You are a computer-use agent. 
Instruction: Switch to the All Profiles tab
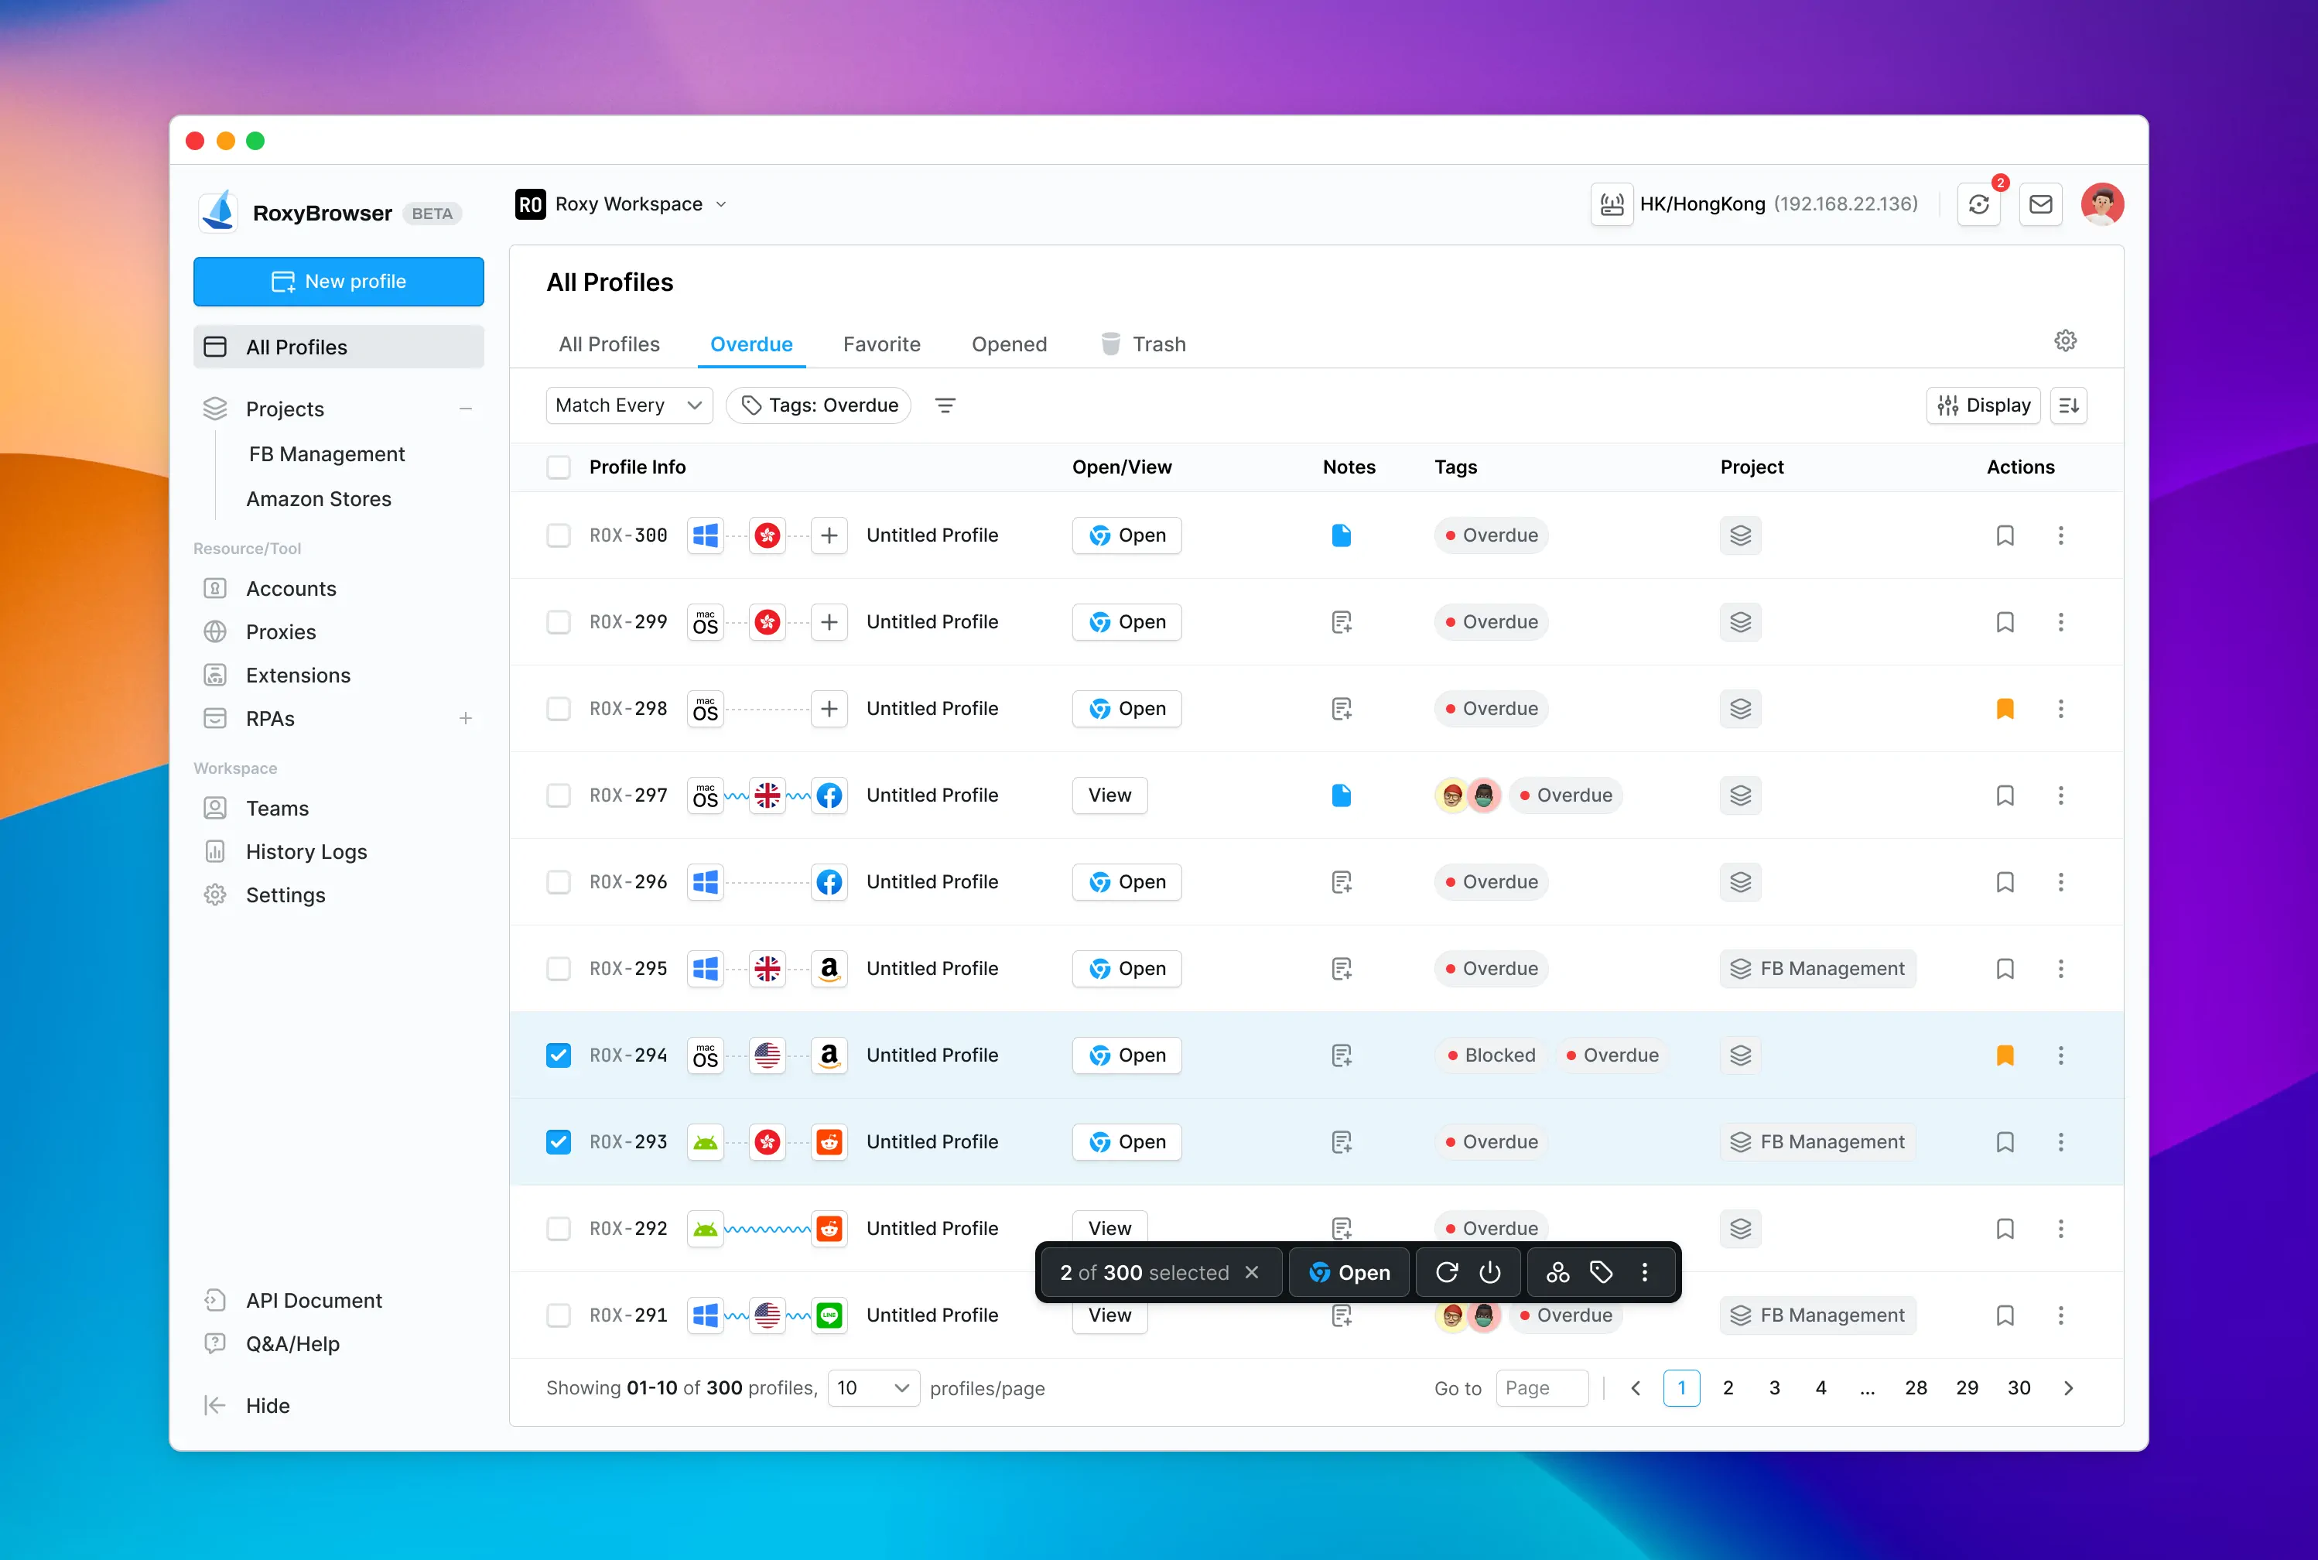pos(609,344)
